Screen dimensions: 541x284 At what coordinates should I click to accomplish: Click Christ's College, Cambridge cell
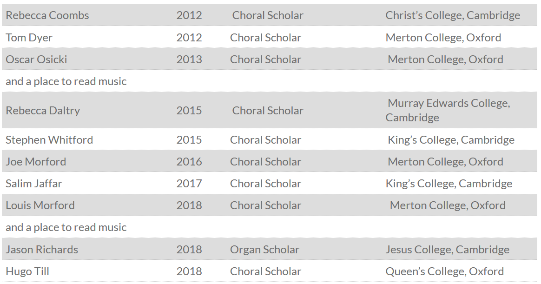point(453,15)
